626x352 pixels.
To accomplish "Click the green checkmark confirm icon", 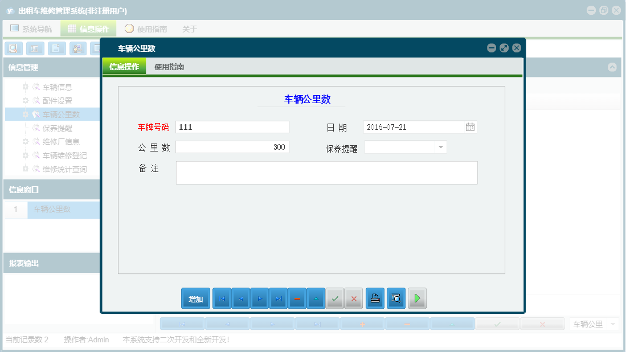I will pyautogui.click(x=335, y=298).
